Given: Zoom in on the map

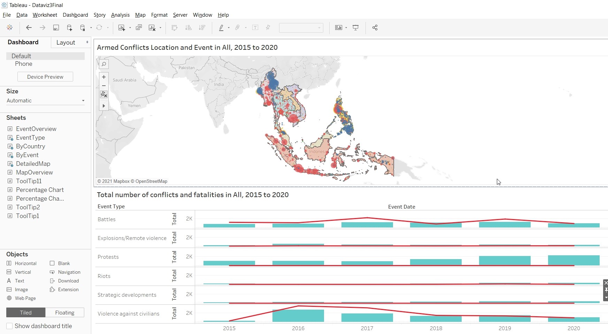Looking at the screenshot, I should [x=104, y=77].
